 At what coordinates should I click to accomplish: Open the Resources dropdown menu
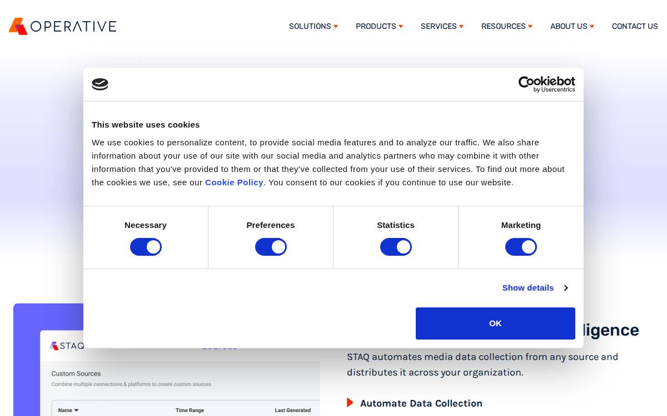click(507, 26)
